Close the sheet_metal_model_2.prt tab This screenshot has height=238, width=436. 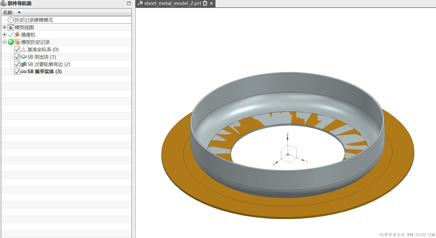[x=212, y=3]
